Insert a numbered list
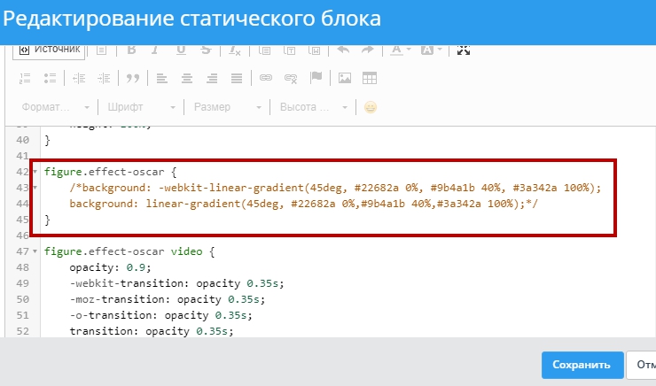The image size is (656, 386). (x=26, y=78)
